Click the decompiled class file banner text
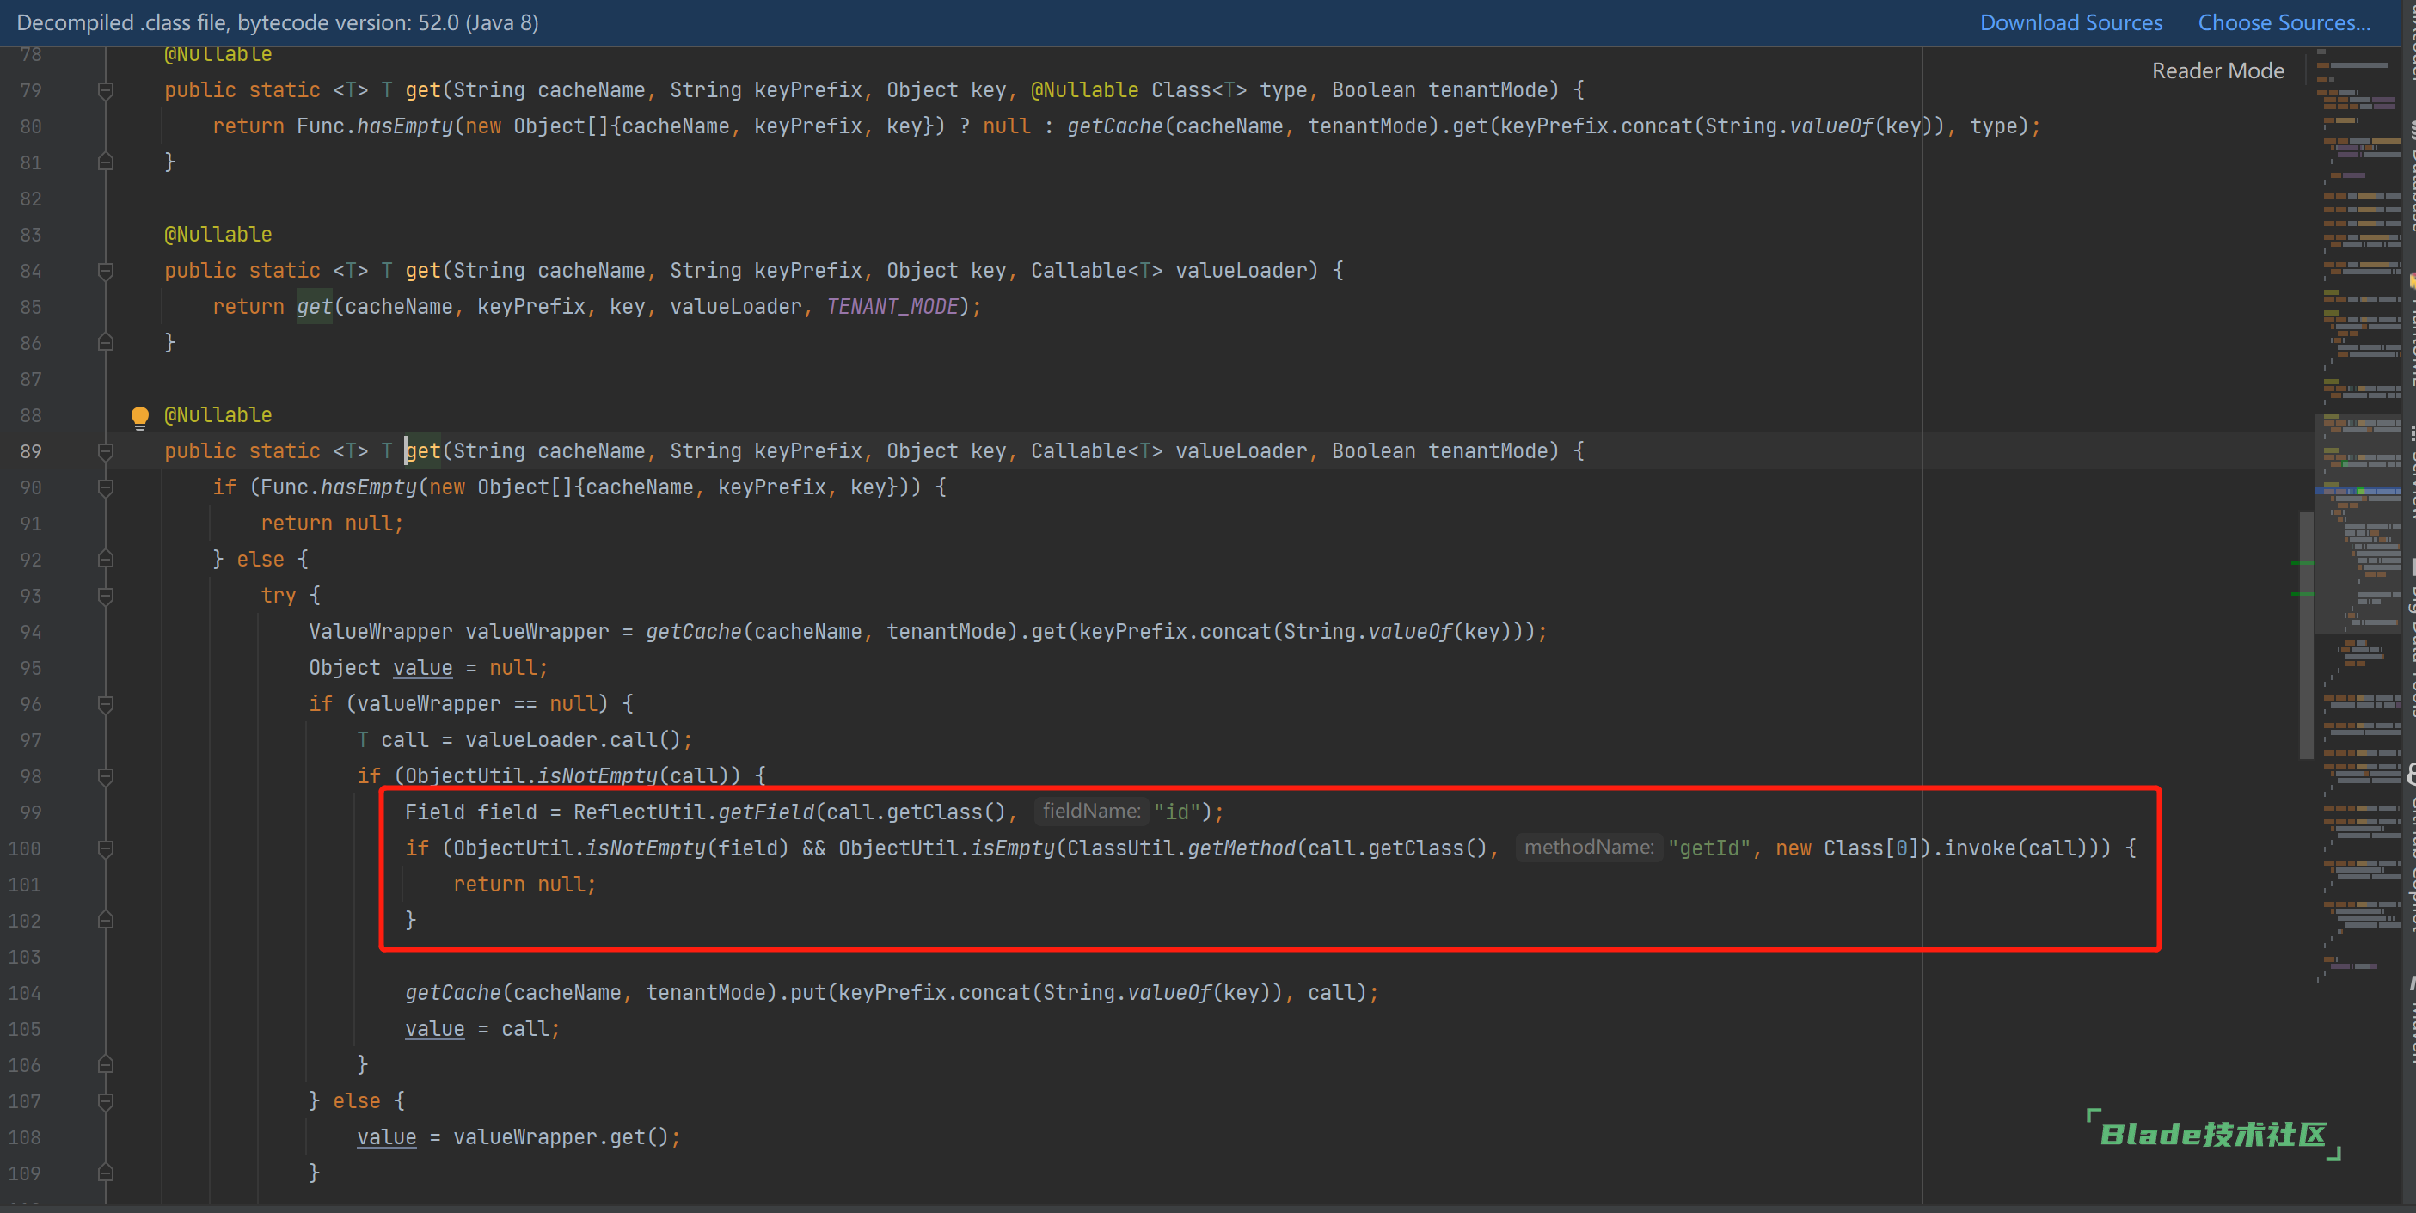 coord(278,22)
